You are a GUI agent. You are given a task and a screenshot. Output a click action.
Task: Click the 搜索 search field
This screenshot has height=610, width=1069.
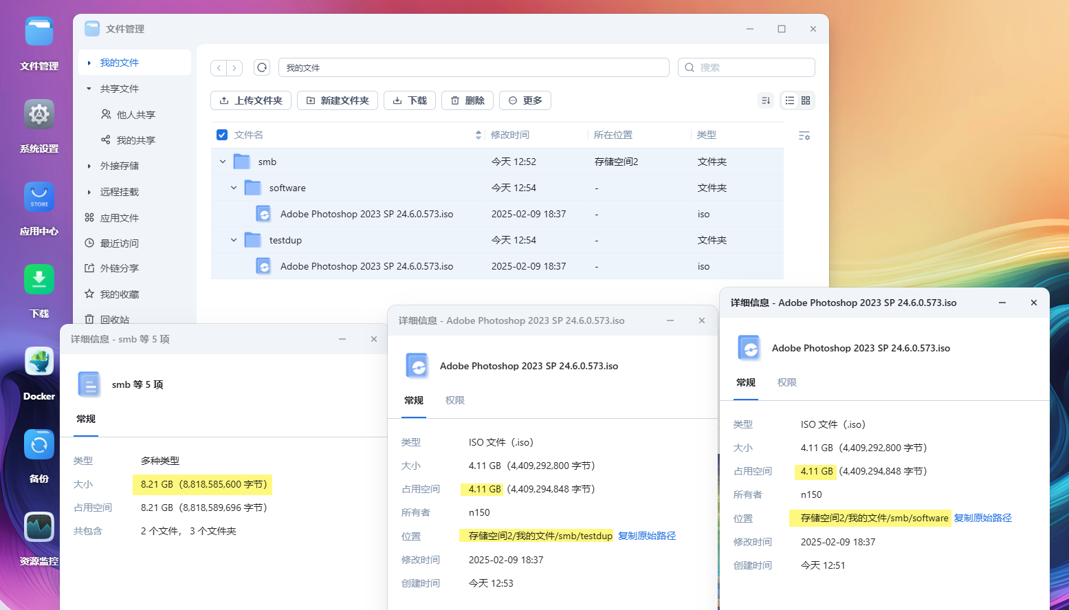747,67
